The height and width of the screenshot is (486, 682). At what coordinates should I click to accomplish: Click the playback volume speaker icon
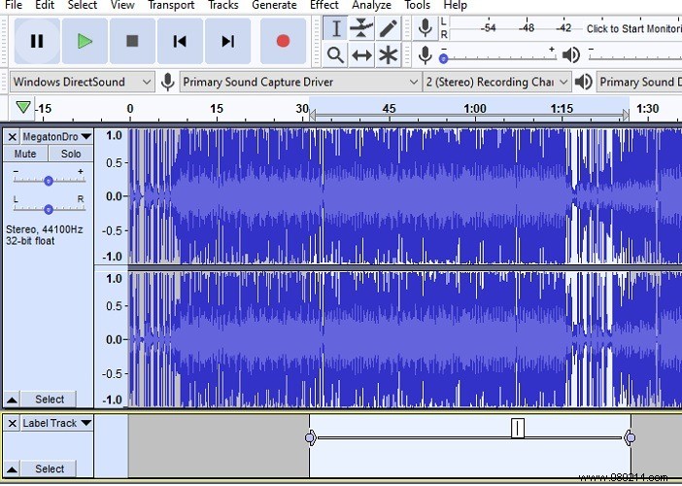[570, 55]
